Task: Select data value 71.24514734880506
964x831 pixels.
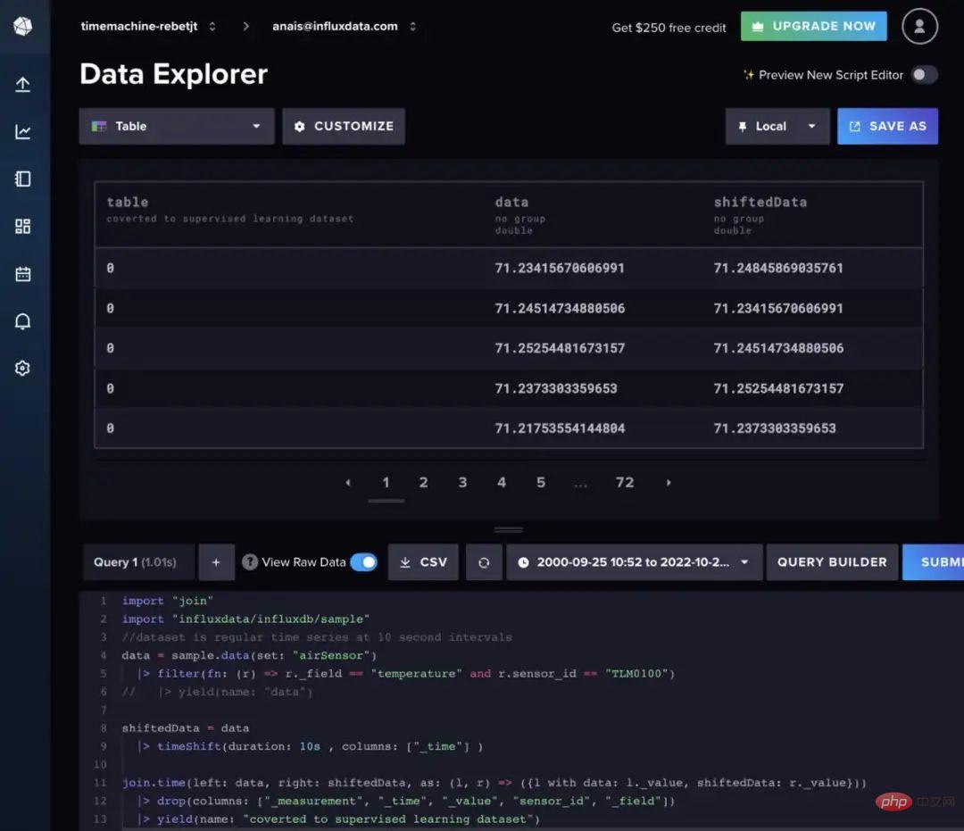Action: pyautogui.click(x=560, y=308)
